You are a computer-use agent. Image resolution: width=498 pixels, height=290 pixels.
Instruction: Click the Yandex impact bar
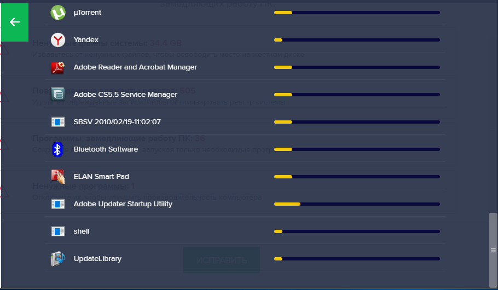click(x=357, y=40)
